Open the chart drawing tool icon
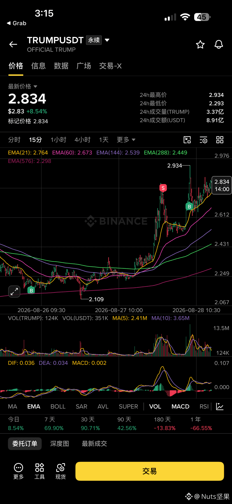The height and width of the screenshot is (504, 232). pyautogui.click(x=187, y=140)
